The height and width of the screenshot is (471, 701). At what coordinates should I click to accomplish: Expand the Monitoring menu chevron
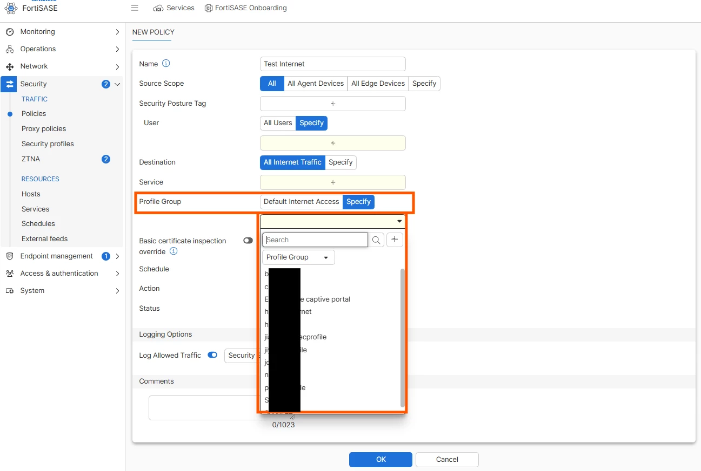click(x=117, y=32)
